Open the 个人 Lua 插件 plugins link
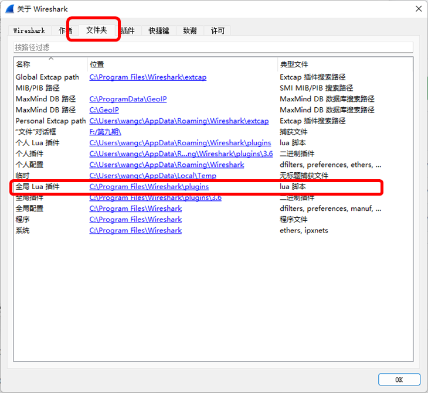 (180, 143)
